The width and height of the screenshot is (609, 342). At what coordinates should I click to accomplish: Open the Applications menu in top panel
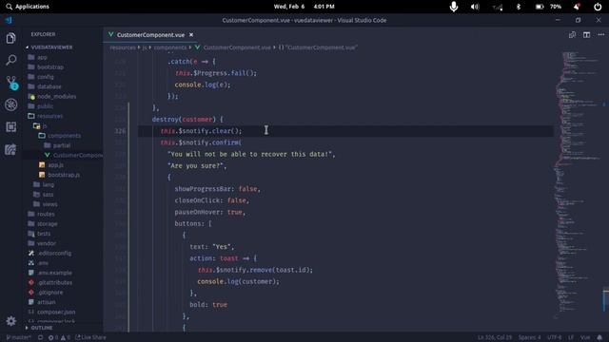point(28,7)
